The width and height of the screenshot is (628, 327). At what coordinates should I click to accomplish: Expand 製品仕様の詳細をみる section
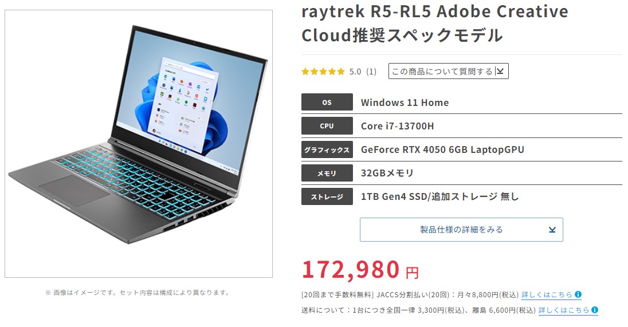point(461,230)
